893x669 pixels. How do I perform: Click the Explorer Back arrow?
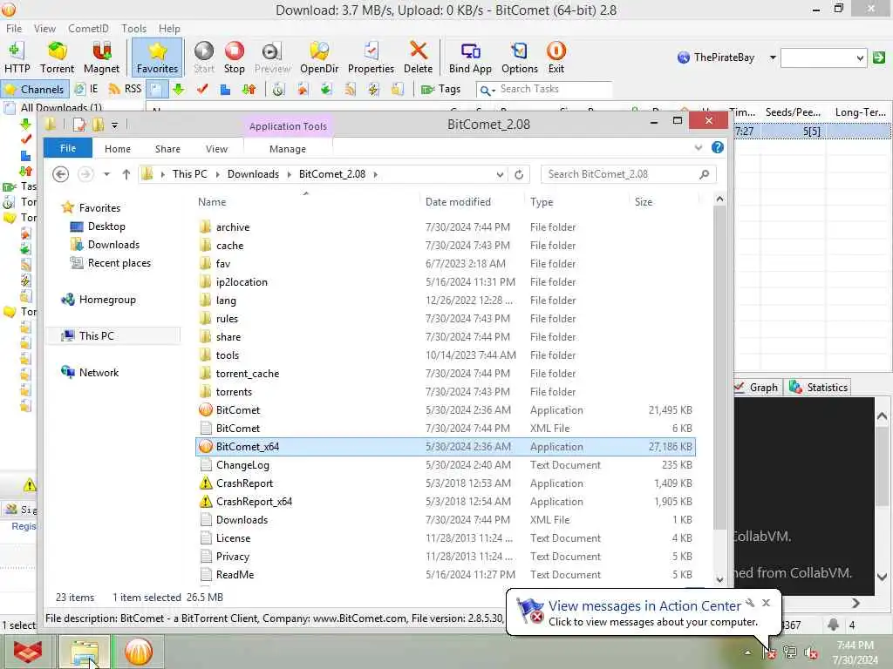[60, 174]
